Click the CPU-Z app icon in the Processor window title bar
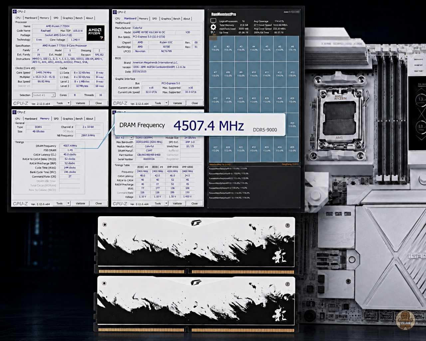The width and height of the screenshot is (426, 341). tap(15, 12)
